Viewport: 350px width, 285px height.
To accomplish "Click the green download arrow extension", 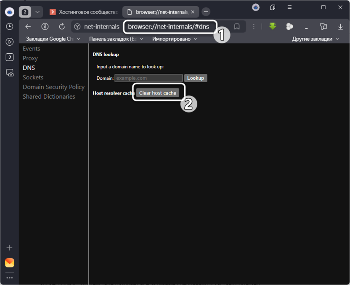I will click(x=273, y=26).
